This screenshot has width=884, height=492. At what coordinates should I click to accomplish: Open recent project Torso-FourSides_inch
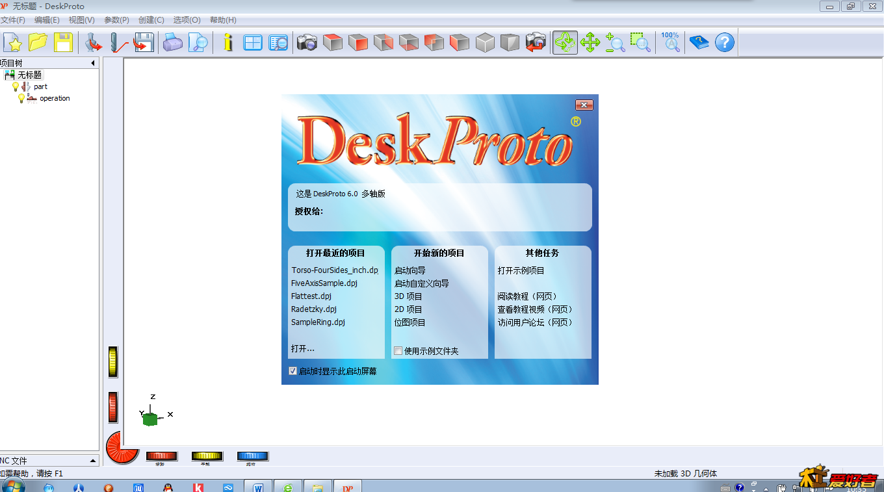[335, 270]
